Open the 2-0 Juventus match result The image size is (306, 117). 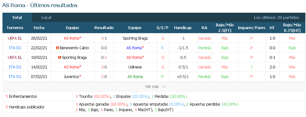104,76
